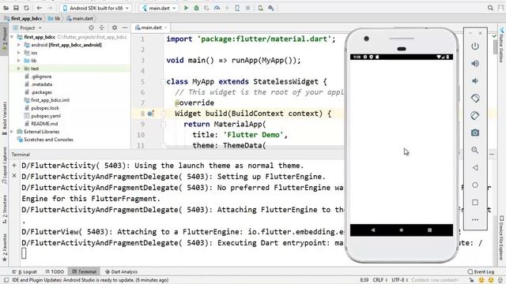Screen dimensions: 506x284
Task: Expand the lib folder
Action: (x=19, y=61)
